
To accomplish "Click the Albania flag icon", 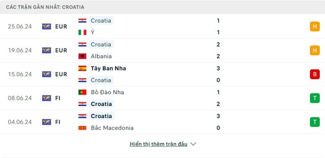I will pyautogui.click(x=82, y=56).
